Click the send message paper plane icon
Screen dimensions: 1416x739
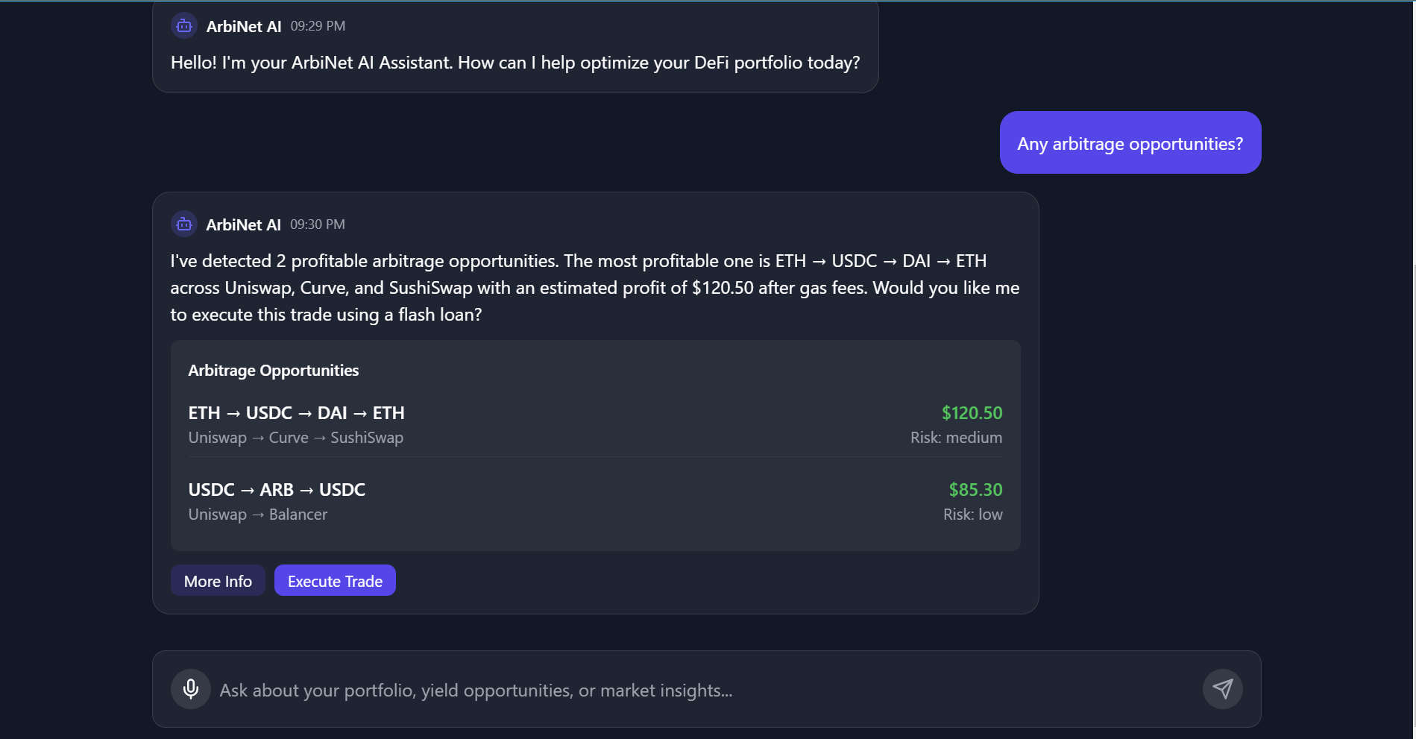click(x=1222, y=689)
